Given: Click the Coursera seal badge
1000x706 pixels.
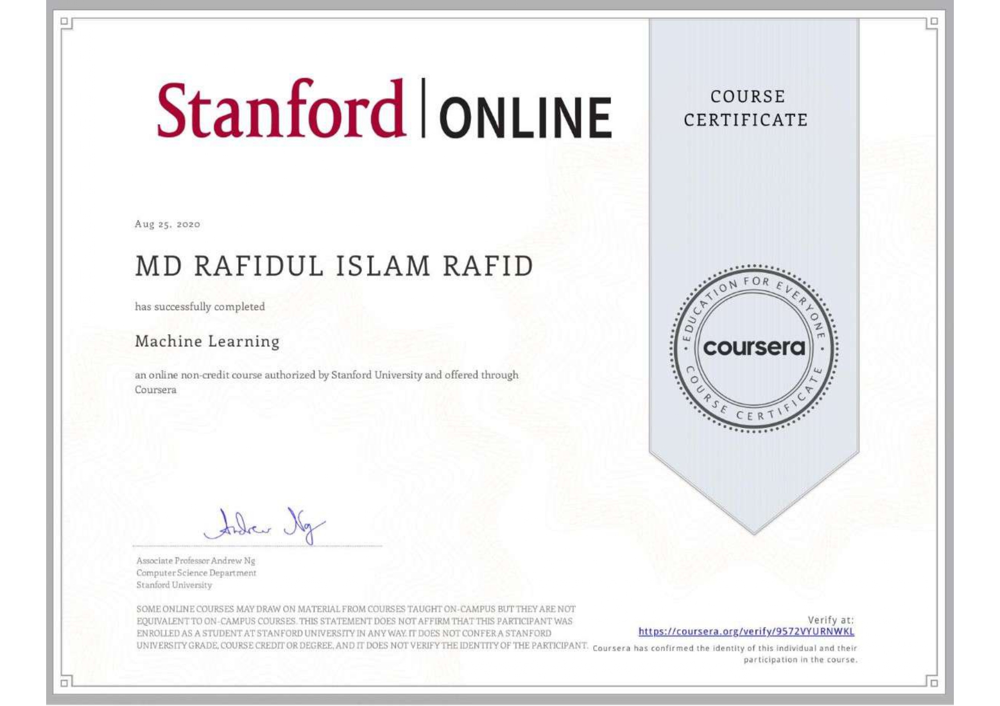Looking at the screenshot, I should click(x=754, y=347).
